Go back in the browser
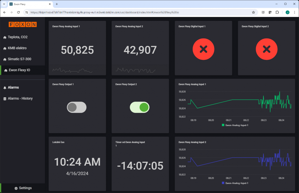299x193 pixels. pos(4,12)
